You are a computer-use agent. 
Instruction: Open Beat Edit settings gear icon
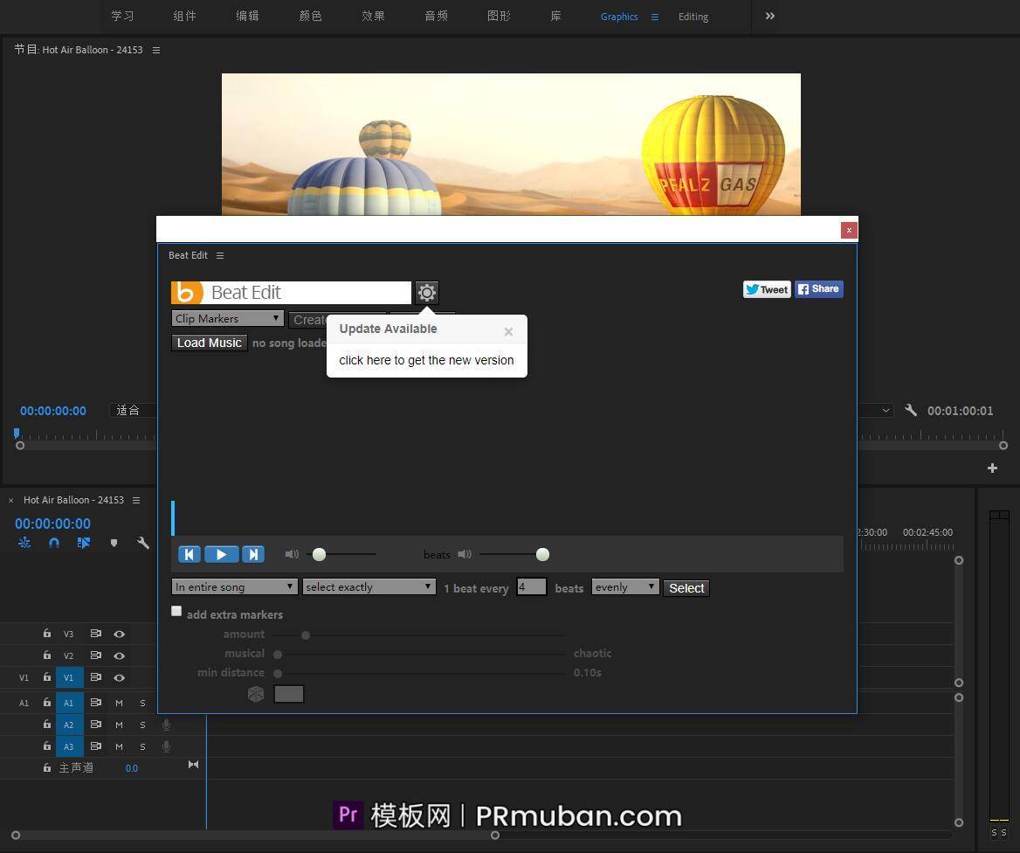tap(426, 293)
